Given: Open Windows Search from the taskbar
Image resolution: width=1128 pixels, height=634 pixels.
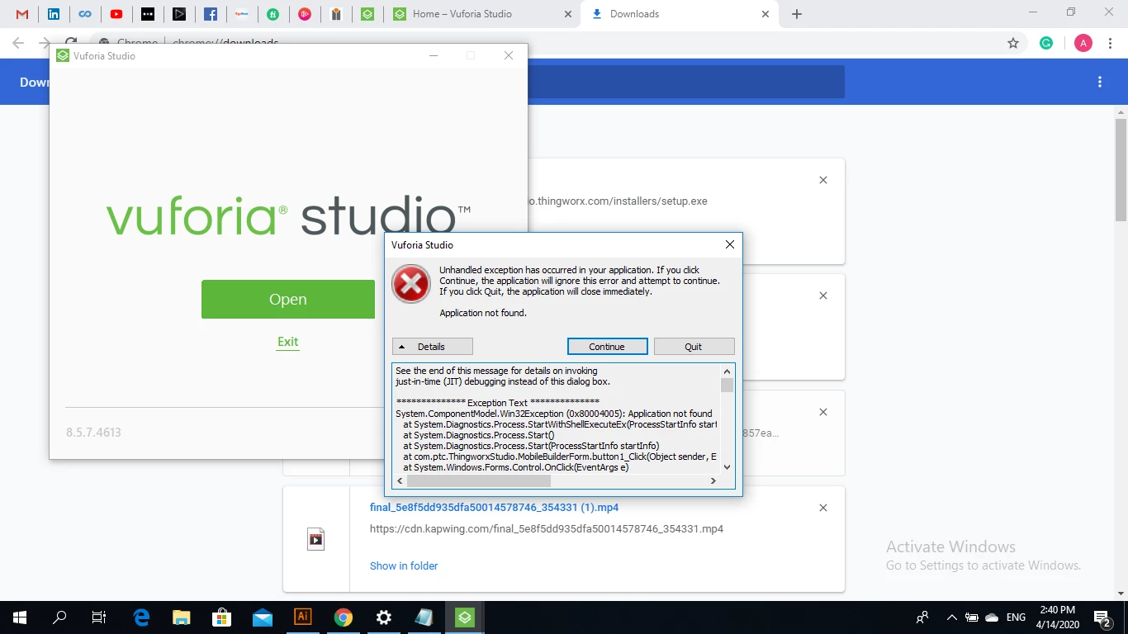Looking at the screenshot, I should pyautogui.click(x=59, y=617).
